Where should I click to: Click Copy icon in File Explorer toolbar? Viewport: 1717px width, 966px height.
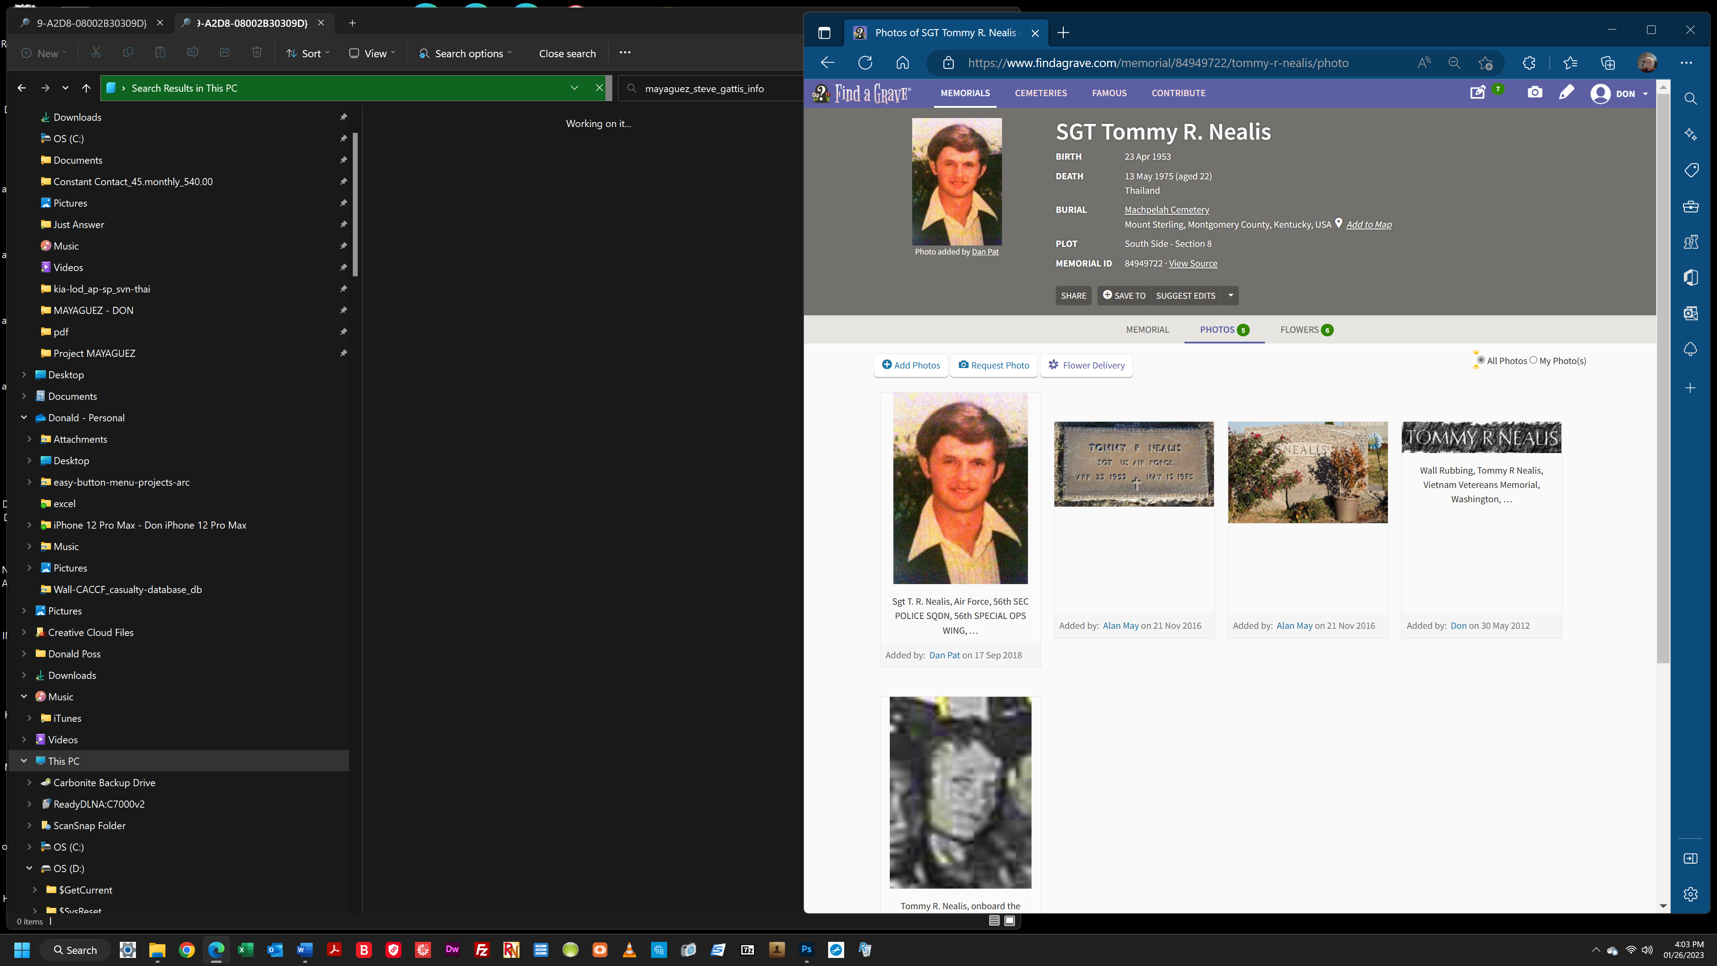pyautogui.click(x=128, y=53)
